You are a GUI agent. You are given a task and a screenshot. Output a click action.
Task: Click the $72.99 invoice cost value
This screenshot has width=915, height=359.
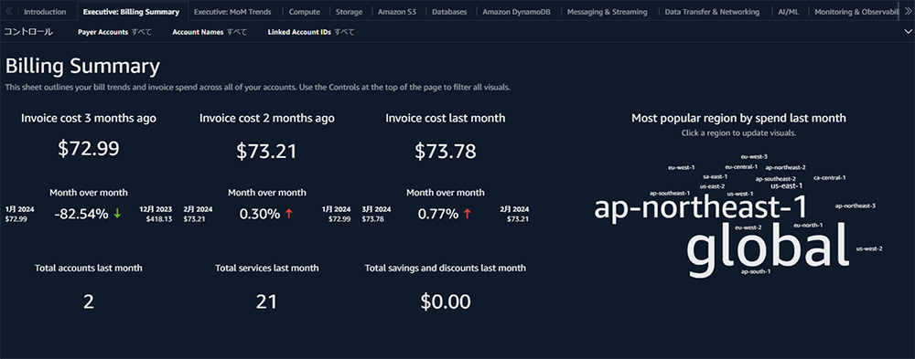tap(88, 149)
